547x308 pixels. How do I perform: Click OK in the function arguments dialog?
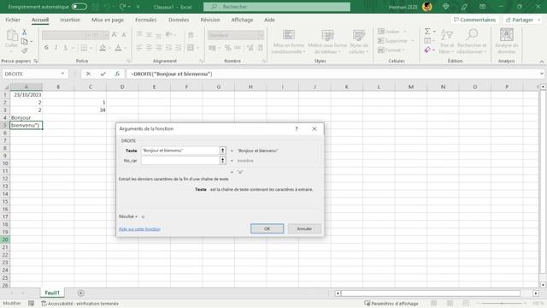[x=267, y=228]
